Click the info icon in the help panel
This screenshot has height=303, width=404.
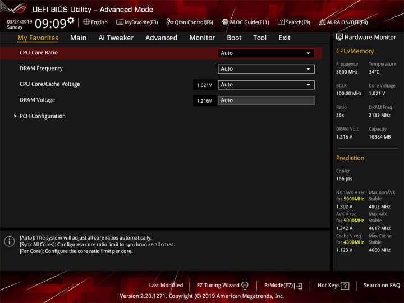point(10,242)
